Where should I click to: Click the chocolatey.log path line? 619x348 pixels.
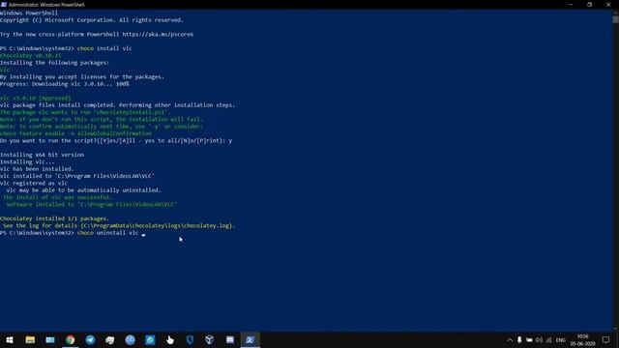tap(118, 225)
